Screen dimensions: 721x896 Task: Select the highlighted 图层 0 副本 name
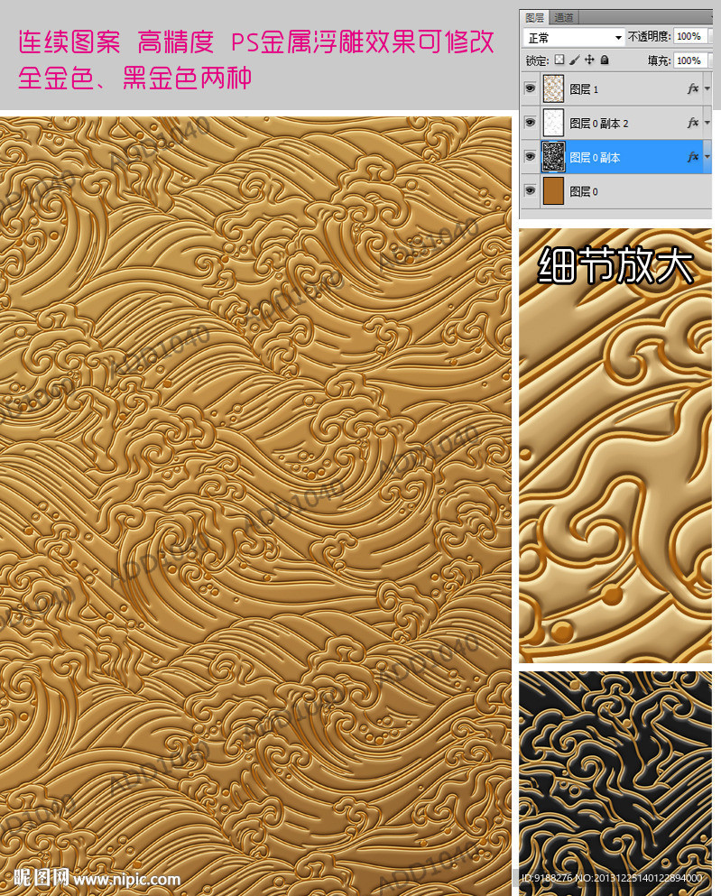[595, 158]
